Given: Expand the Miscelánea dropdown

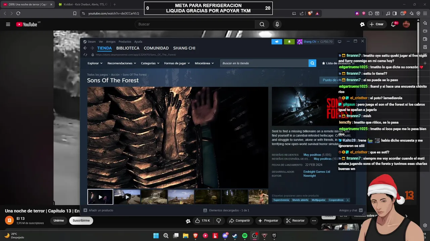Looking at the screenshot, I should point(204,63).
